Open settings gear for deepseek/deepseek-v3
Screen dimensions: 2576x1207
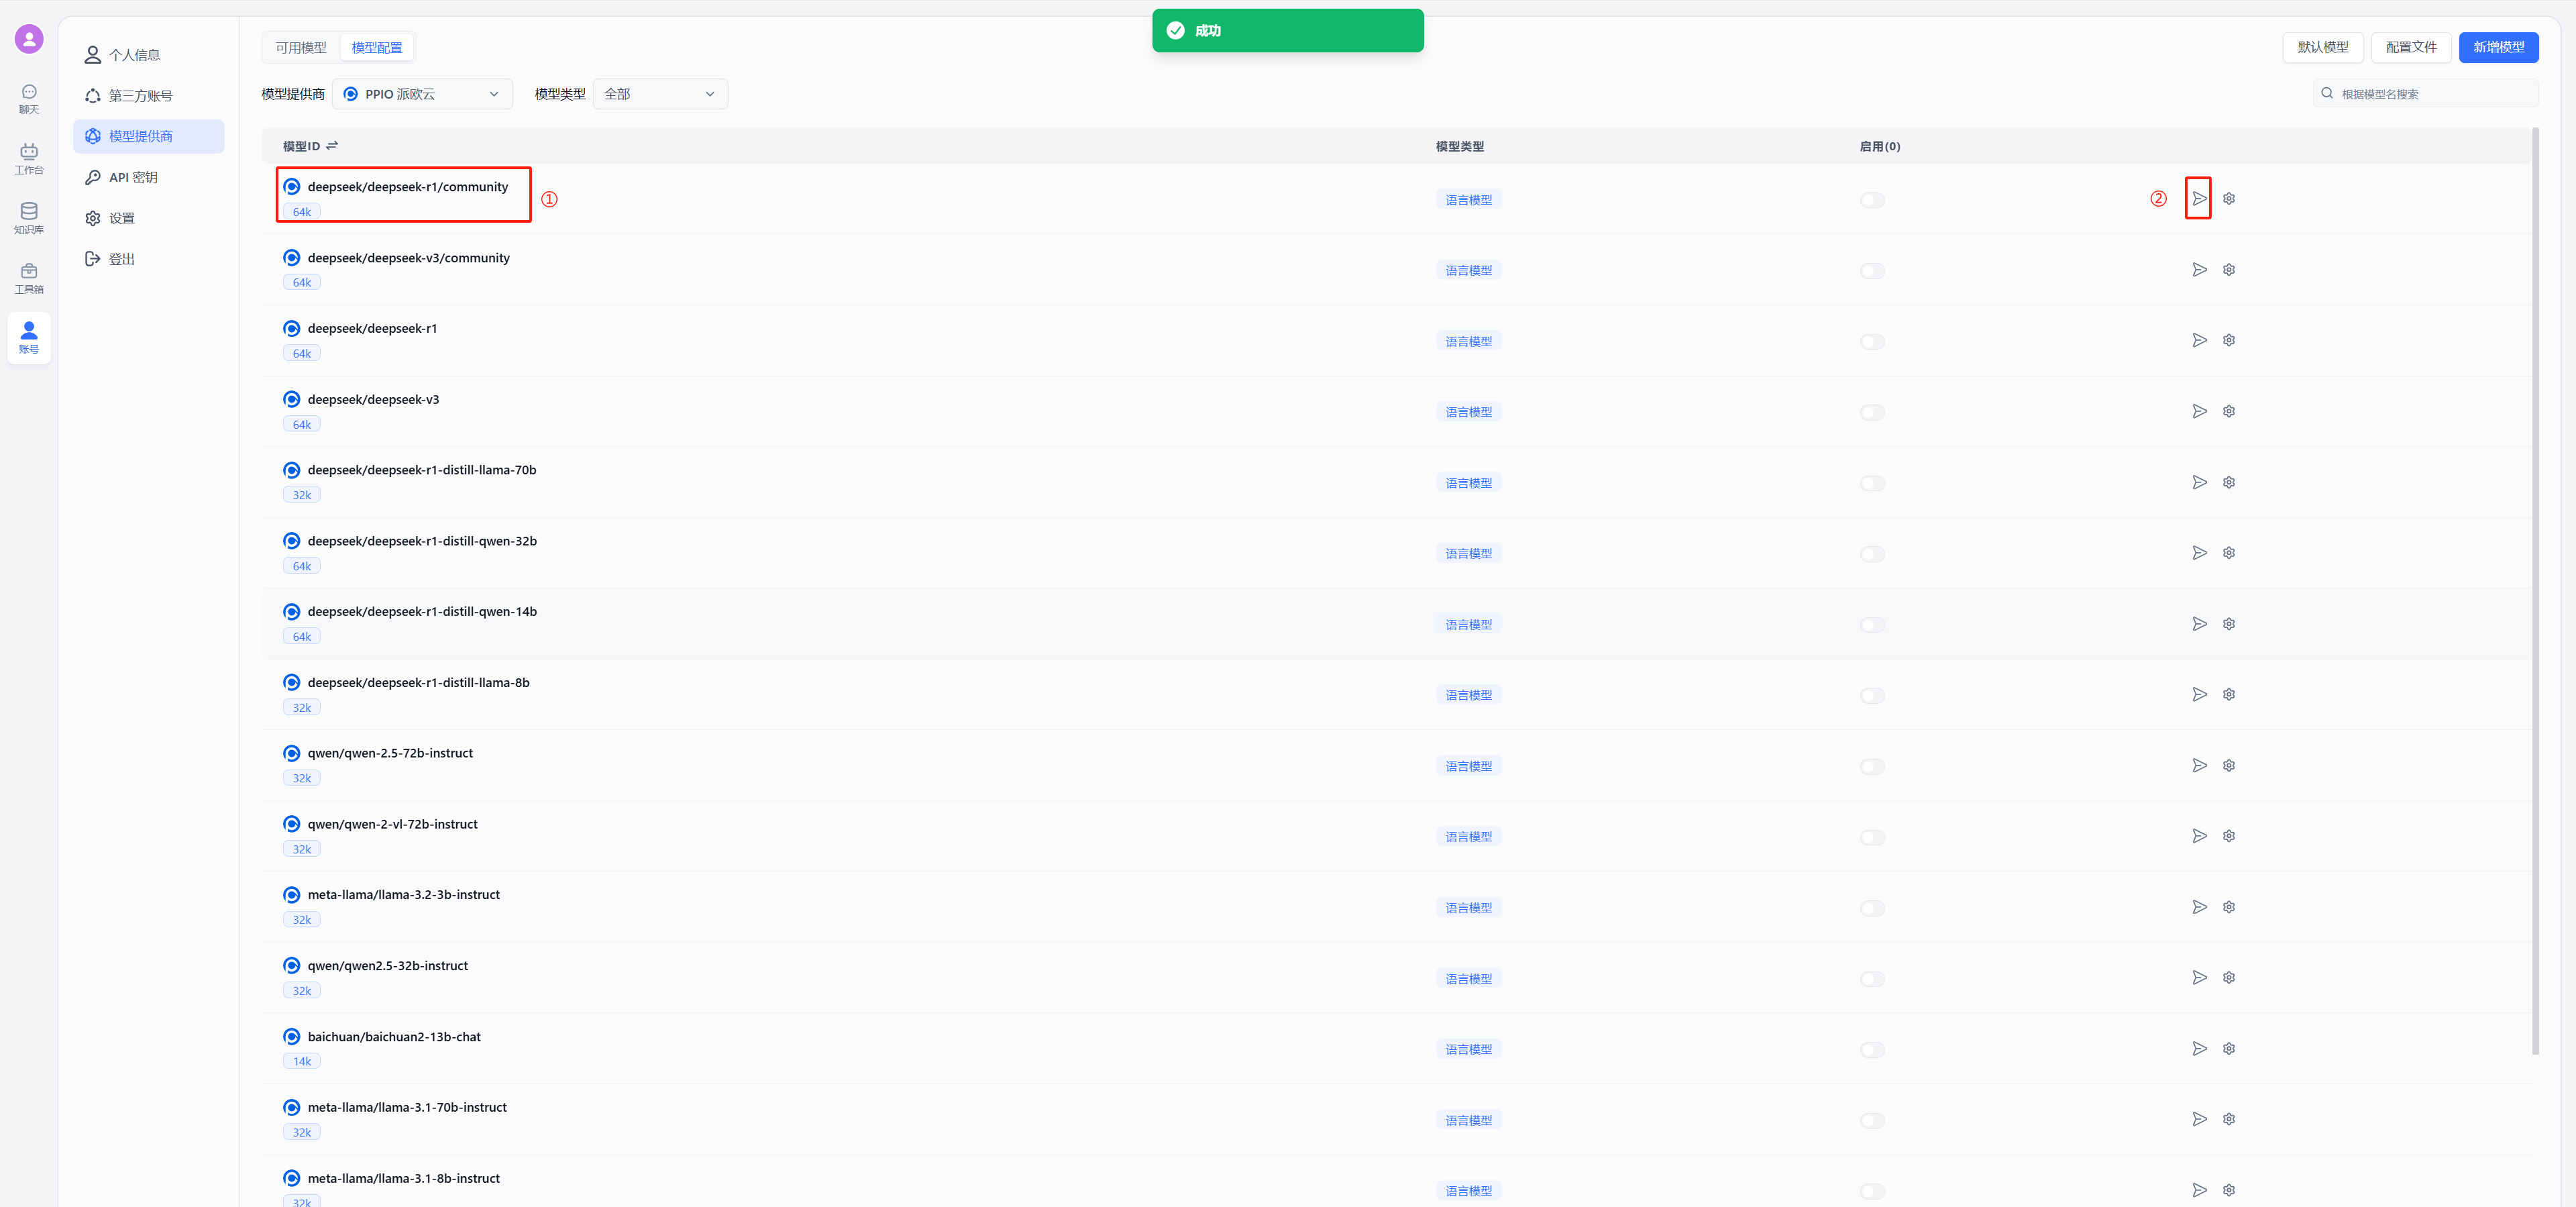pos(2229,411)
